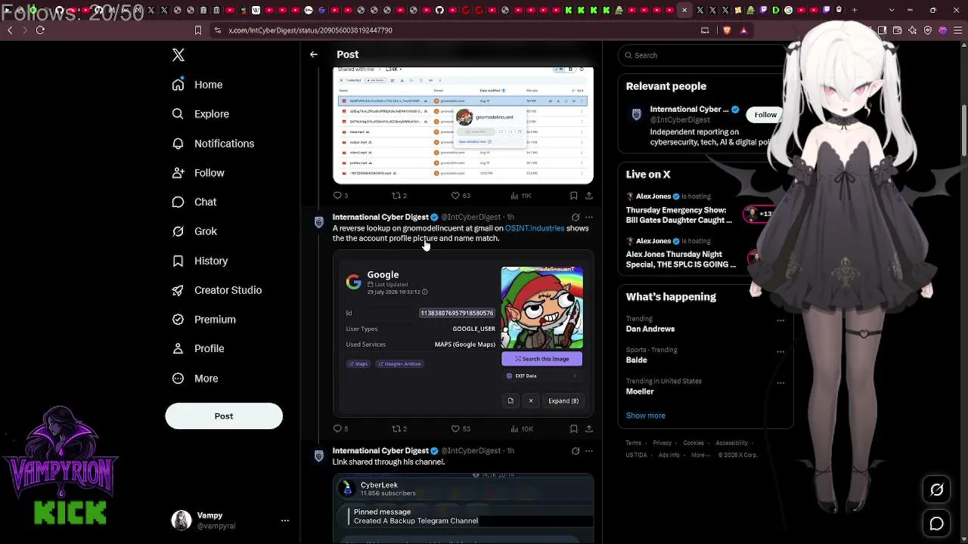Click Google+ Archive tag
Image resolution: width=968 pixels, height=544 pixels.
pyautogui.click(x=399, y=364)
